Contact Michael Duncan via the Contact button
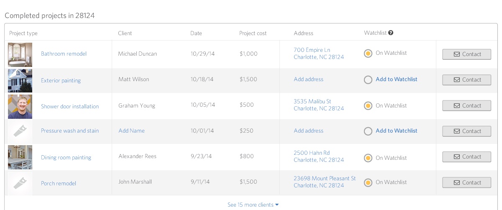The image size is (502, 210). 466,54
